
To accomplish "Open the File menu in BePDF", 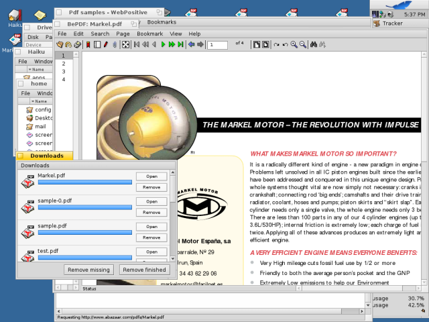I will click(x=62, y=34).
